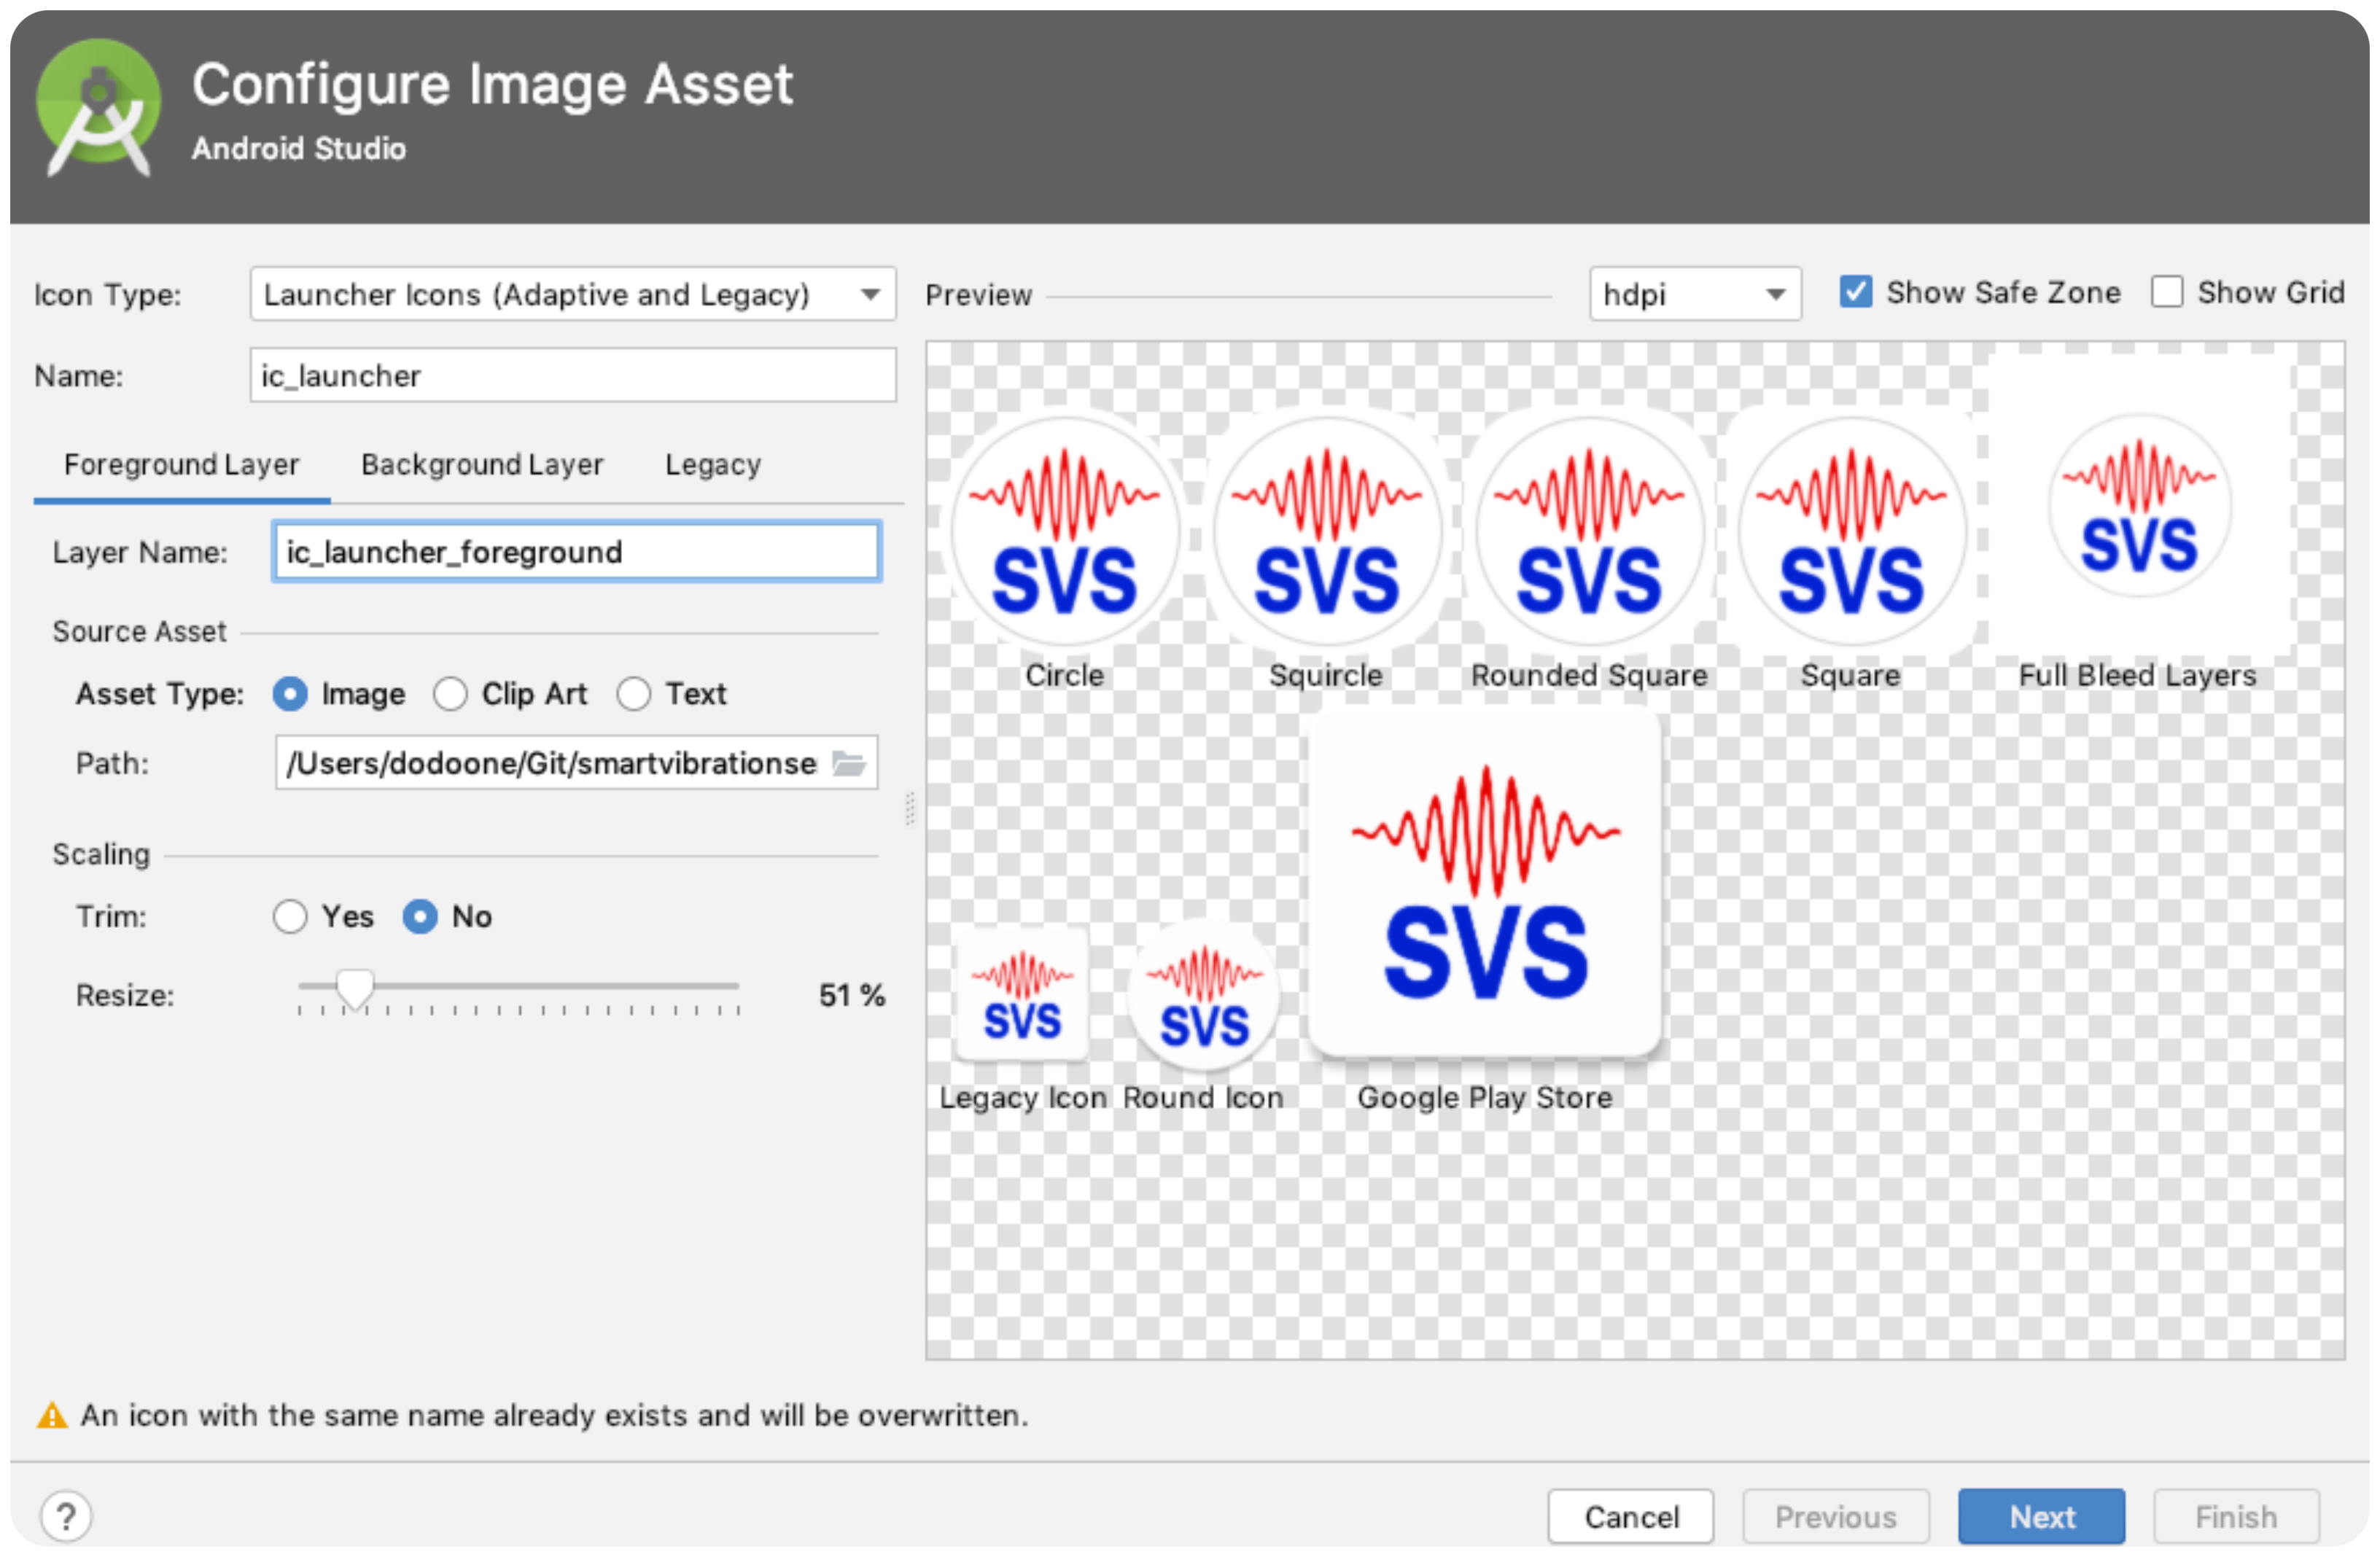Enable the Show Grid checkbox

[2166, 293]
